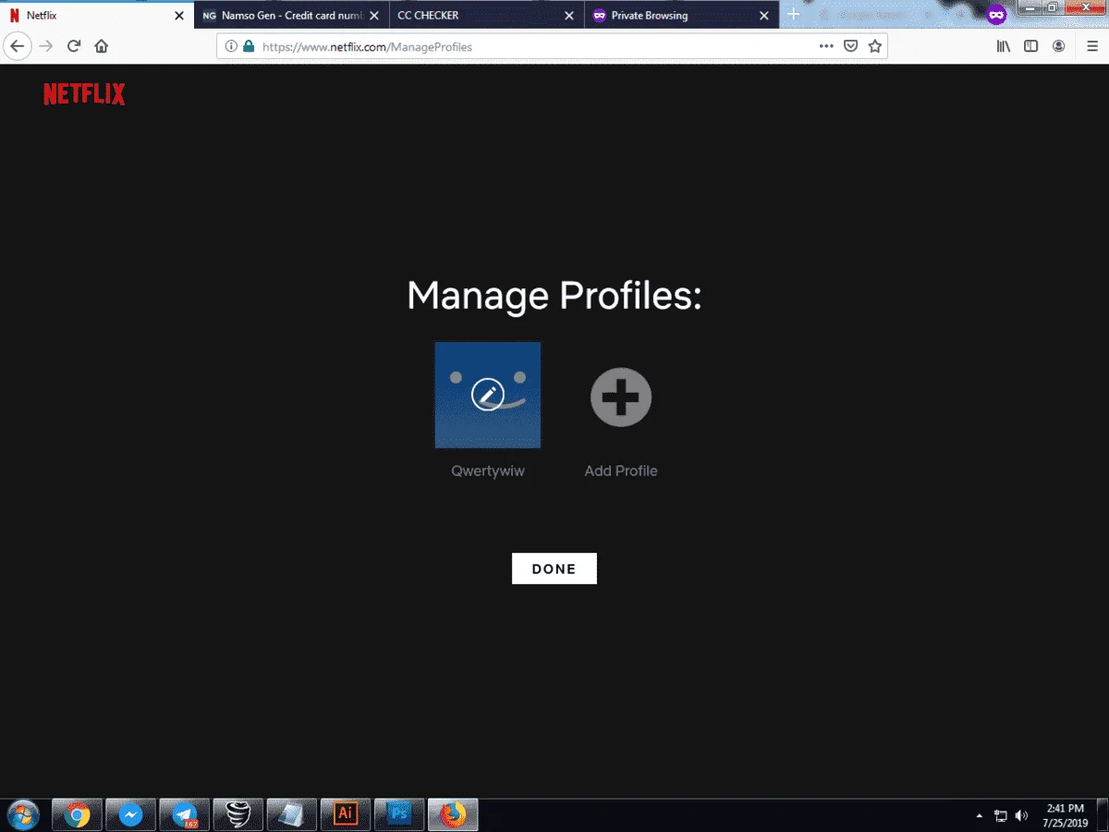Open Adobe Illustrator from the taskbar
Viewport: 1109px width, 832px height.
pyautogui.click(x=345, y=815)
